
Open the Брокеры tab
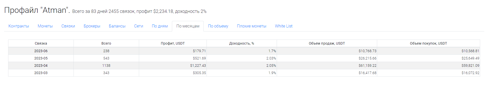coord(92,26)
